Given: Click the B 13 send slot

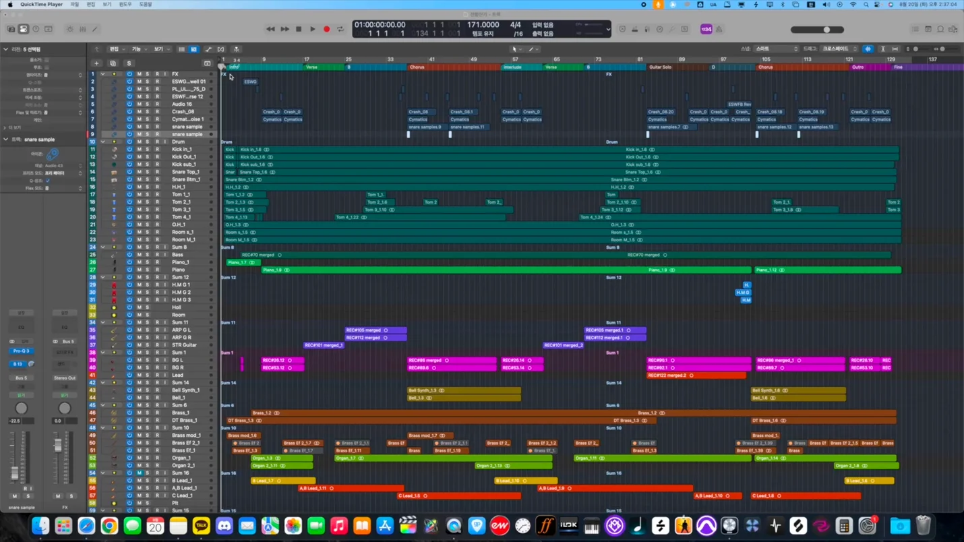Looking at the screenshot, I should tap(18, 364).
